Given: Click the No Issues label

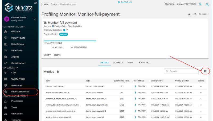Looking at the screenshot, I should pyautogui.click(x=203, y=14).
